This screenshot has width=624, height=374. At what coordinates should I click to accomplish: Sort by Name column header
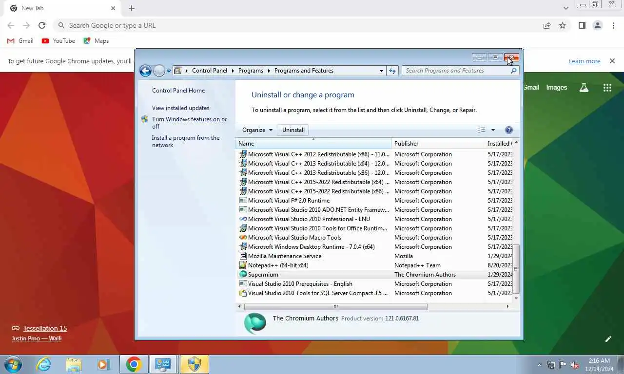click(313, 144)
